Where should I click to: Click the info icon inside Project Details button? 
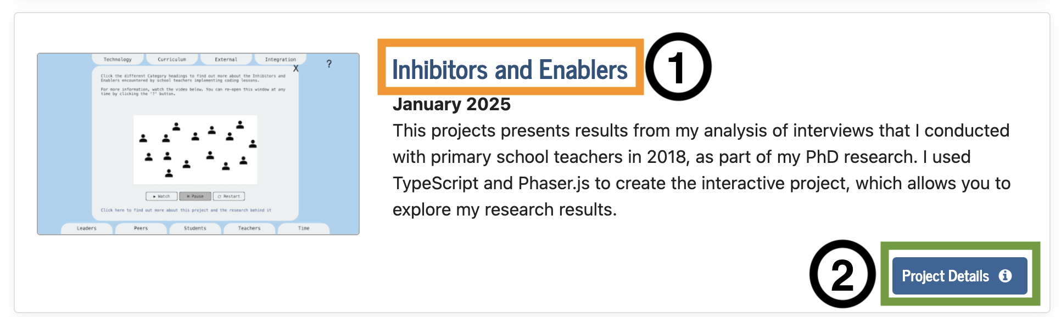pyautogui.click(x=1006, y=276)
